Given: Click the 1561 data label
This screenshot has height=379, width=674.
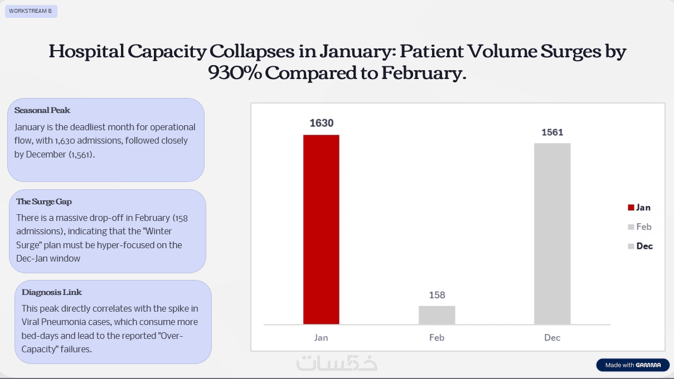Looking at the screenshot, I should (552, 132).
